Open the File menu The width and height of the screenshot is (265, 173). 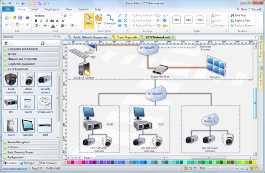[x=8, y=9]
